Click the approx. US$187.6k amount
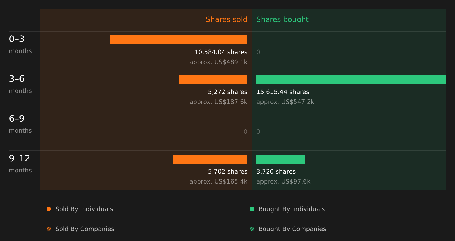Viewport: 455px width, 241px height. [218, 102]
